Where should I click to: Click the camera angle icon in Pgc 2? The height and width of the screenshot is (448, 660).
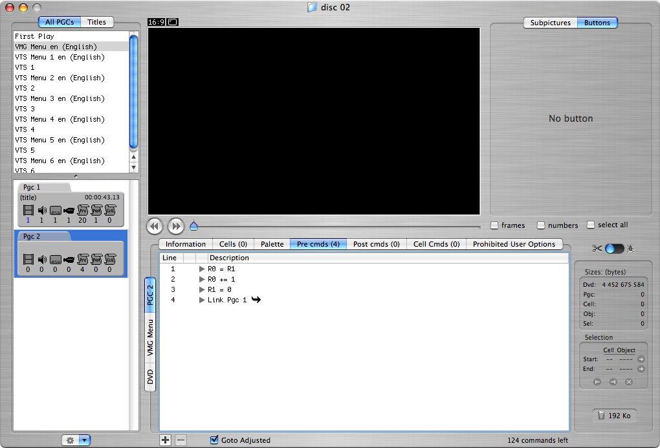click(x=69, y=260)
